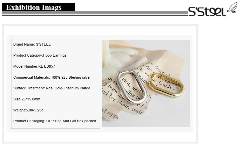
Task: Click the Weight 5.08-5.23g specification
Action: point(28,110)
